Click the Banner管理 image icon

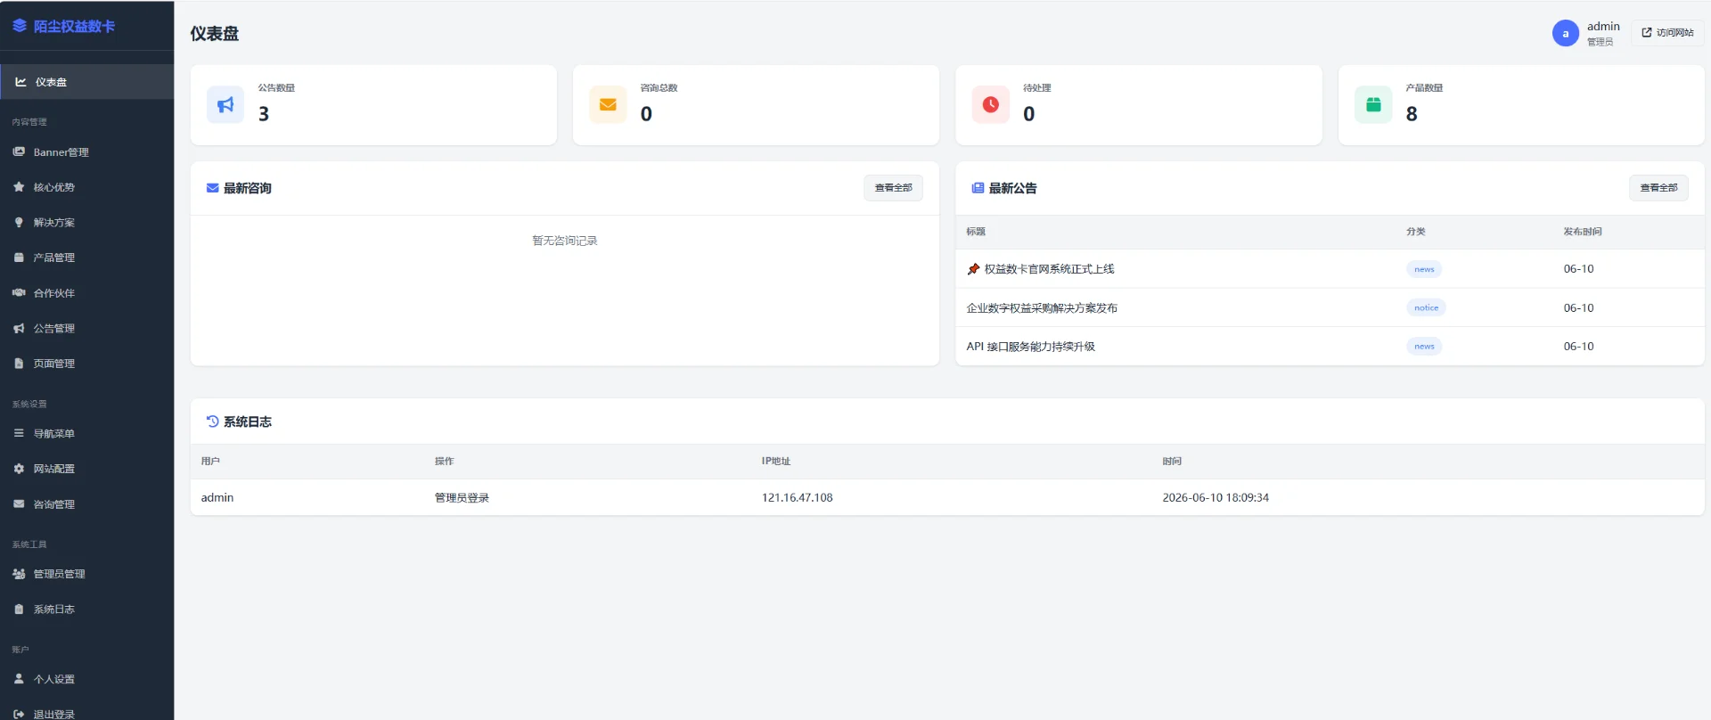click(x=19, y=152)
